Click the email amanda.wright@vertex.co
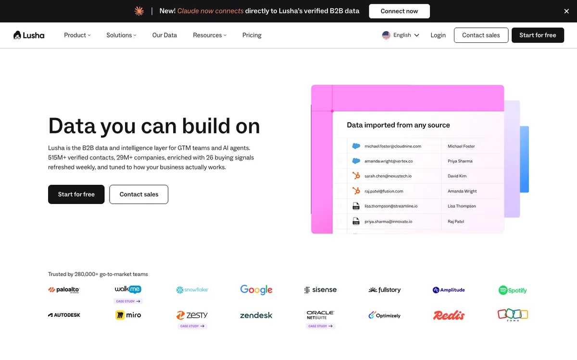This screenshot has height=360, width=577. [389, 161]
